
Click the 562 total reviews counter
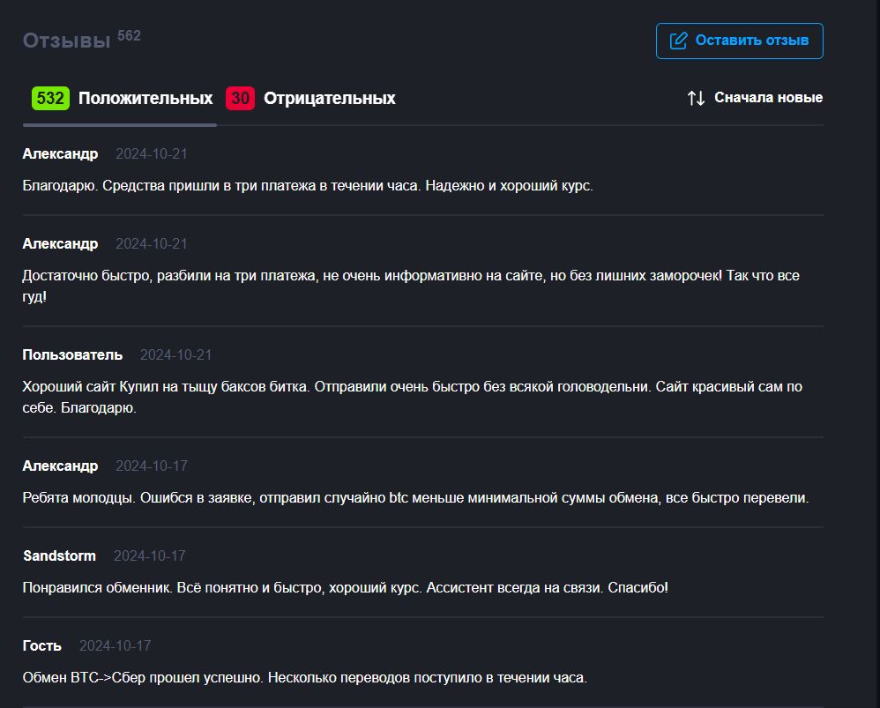point(129,36)
